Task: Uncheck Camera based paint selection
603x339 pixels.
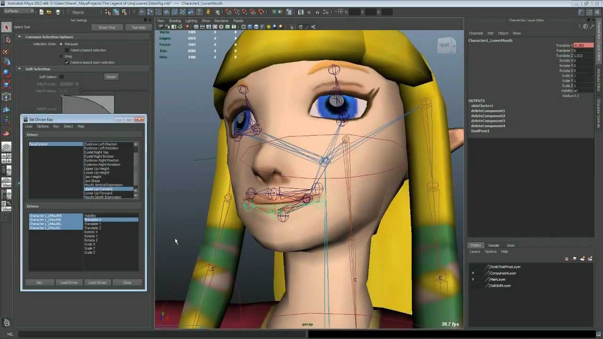Action: tap(67, 62)
